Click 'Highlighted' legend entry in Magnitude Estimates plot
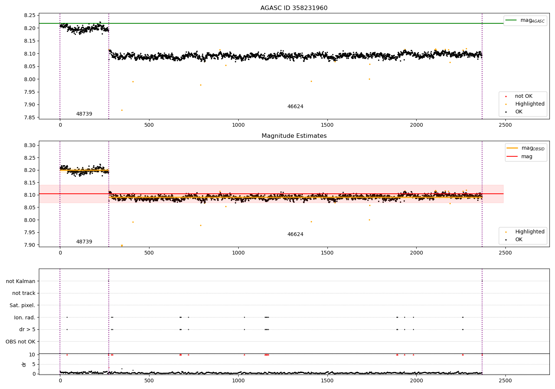Viewport: 555px width, 389px height. (x=530, y=232)
